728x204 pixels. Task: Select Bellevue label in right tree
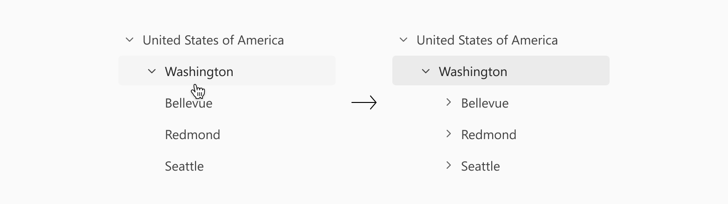coord(485,103)
